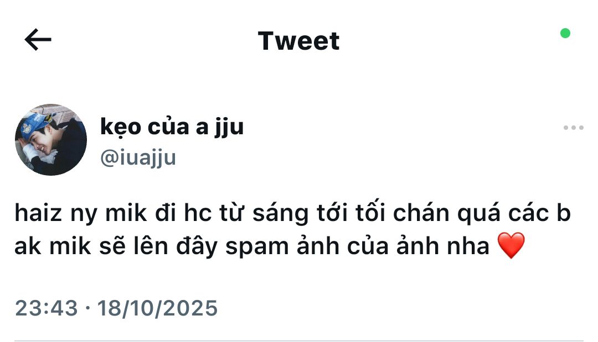Screen dimensions: 598x342
Task: Tap the red heart emoji
Action: tap(512, 245)
